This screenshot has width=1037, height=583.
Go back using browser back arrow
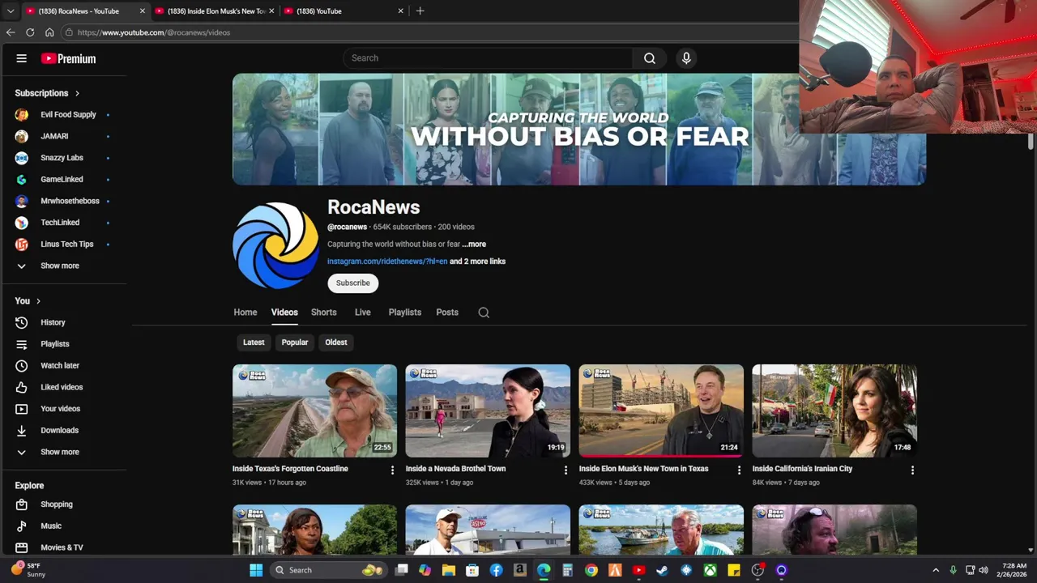pyautogui.click(x=11, y=32)
